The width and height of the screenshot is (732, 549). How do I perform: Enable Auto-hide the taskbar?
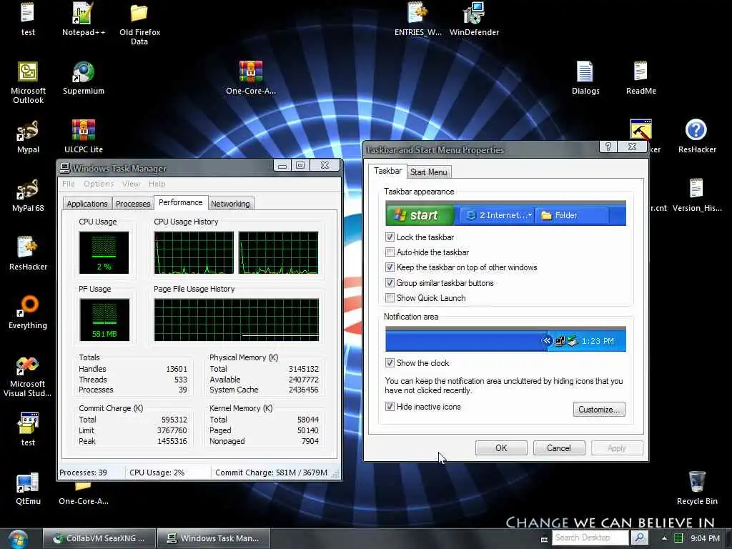tap(390, 252)
